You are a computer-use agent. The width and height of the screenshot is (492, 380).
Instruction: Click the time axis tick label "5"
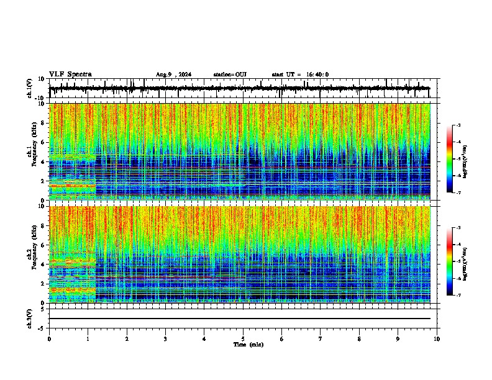pos(243,338)
